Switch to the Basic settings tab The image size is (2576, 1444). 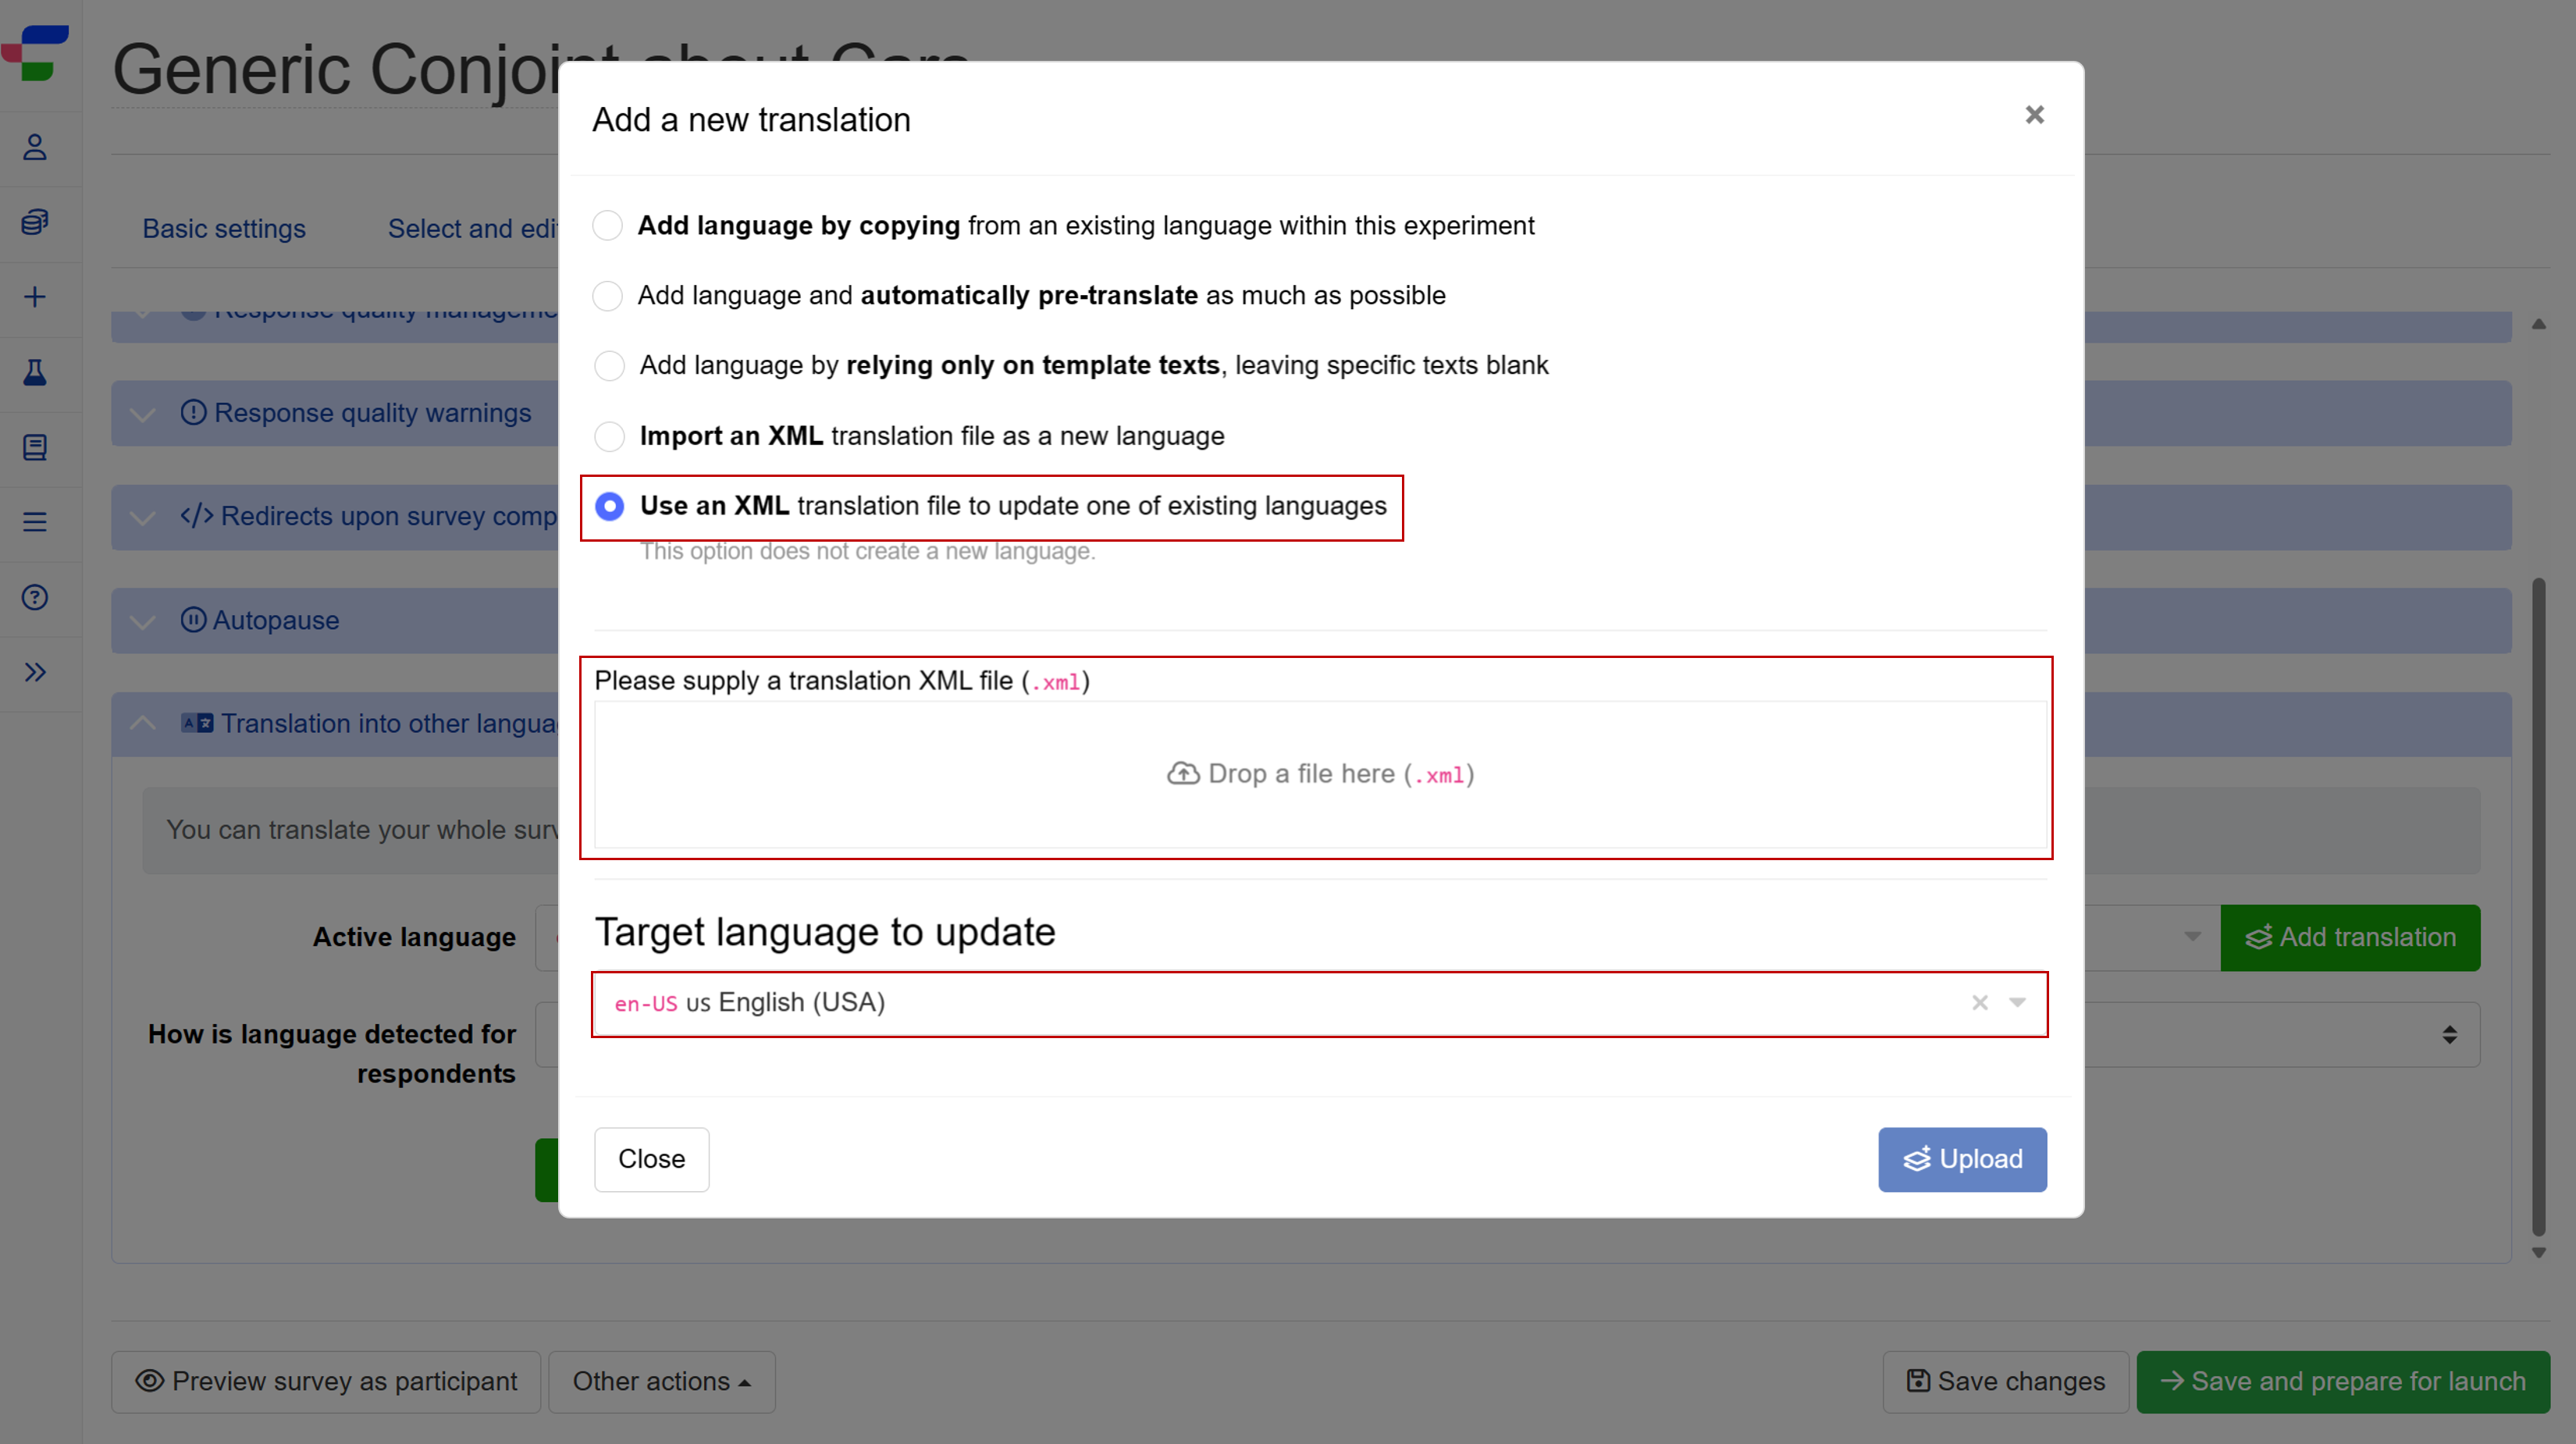click(x=224, y=229)
